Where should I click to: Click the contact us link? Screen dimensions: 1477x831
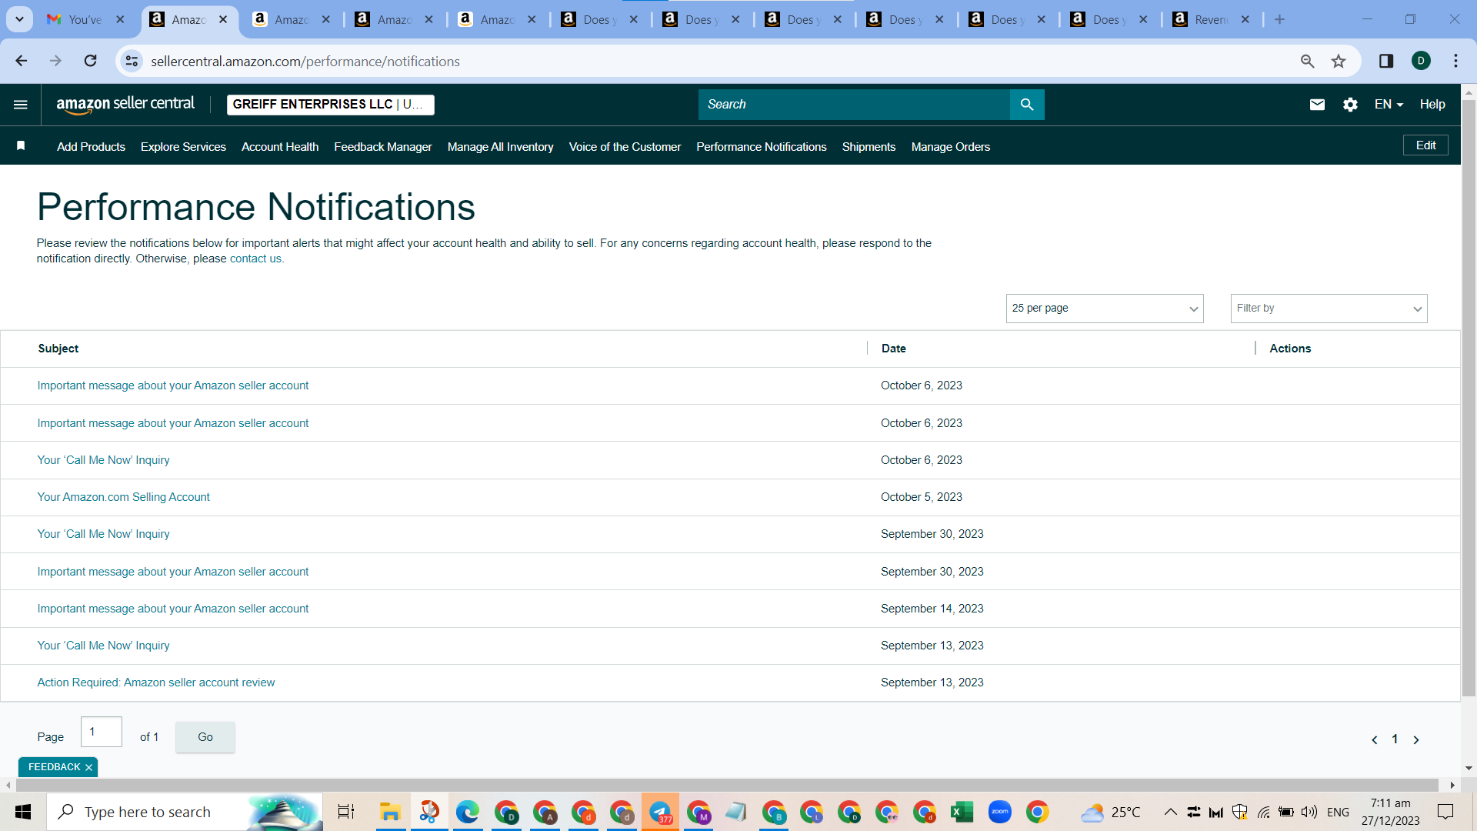[255, 259]
